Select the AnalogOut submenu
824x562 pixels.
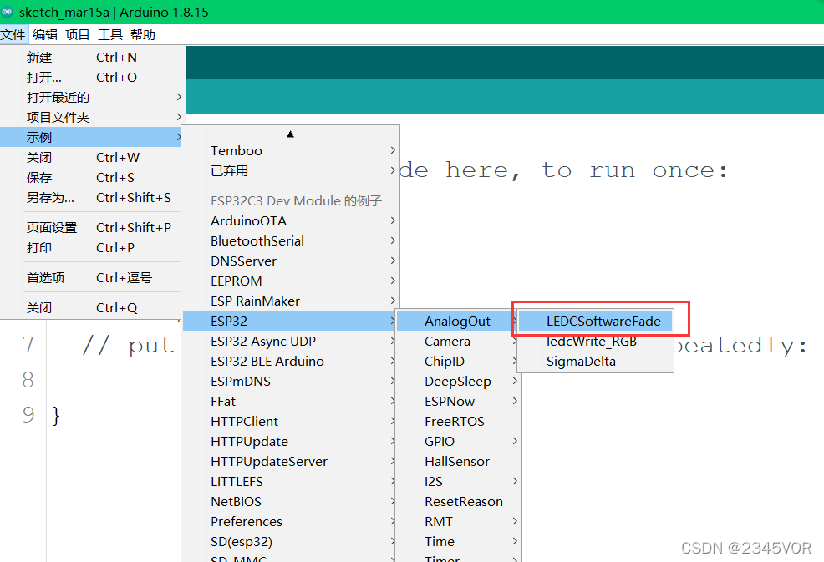[456, 321]
